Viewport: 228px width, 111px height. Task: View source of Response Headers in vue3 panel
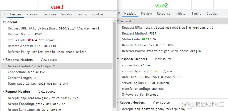coord(49,60)
